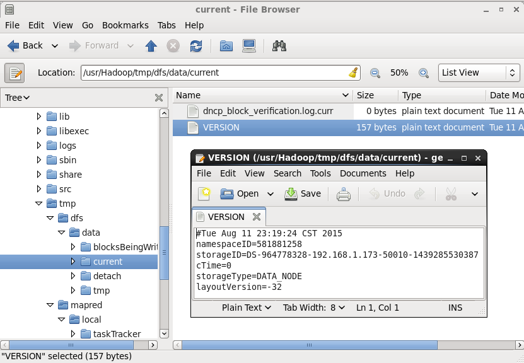Select the detach folder in tree

[107, 276]
